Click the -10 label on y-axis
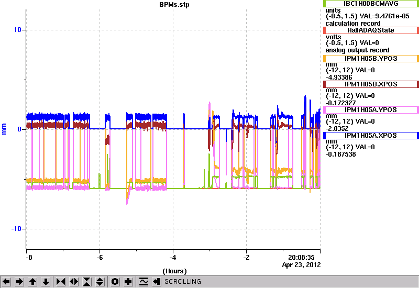The height and width of the screenshot is (288, 419). pos(16,229)
